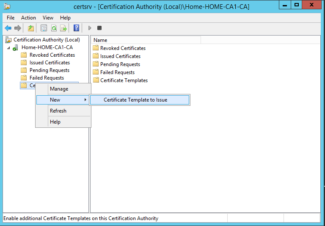The image size is (325, 226).
Task: Click the Issued Certificates folder icon in the tree
Action: click(24, 63)
